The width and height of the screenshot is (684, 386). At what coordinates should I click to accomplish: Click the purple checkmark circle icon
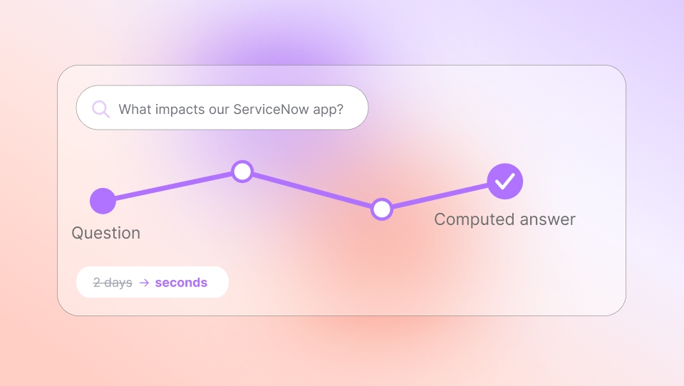(504, 182)
